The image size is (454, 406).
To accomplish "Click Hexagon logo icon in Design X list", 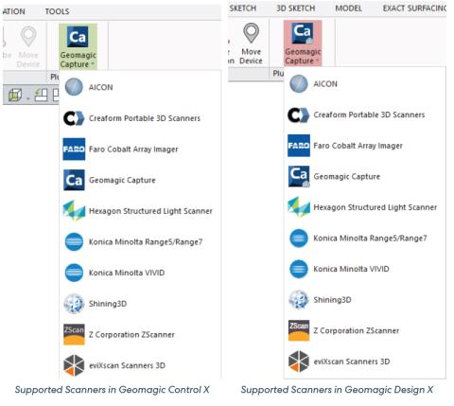I will pyautogui.click(x=299, y=207).
